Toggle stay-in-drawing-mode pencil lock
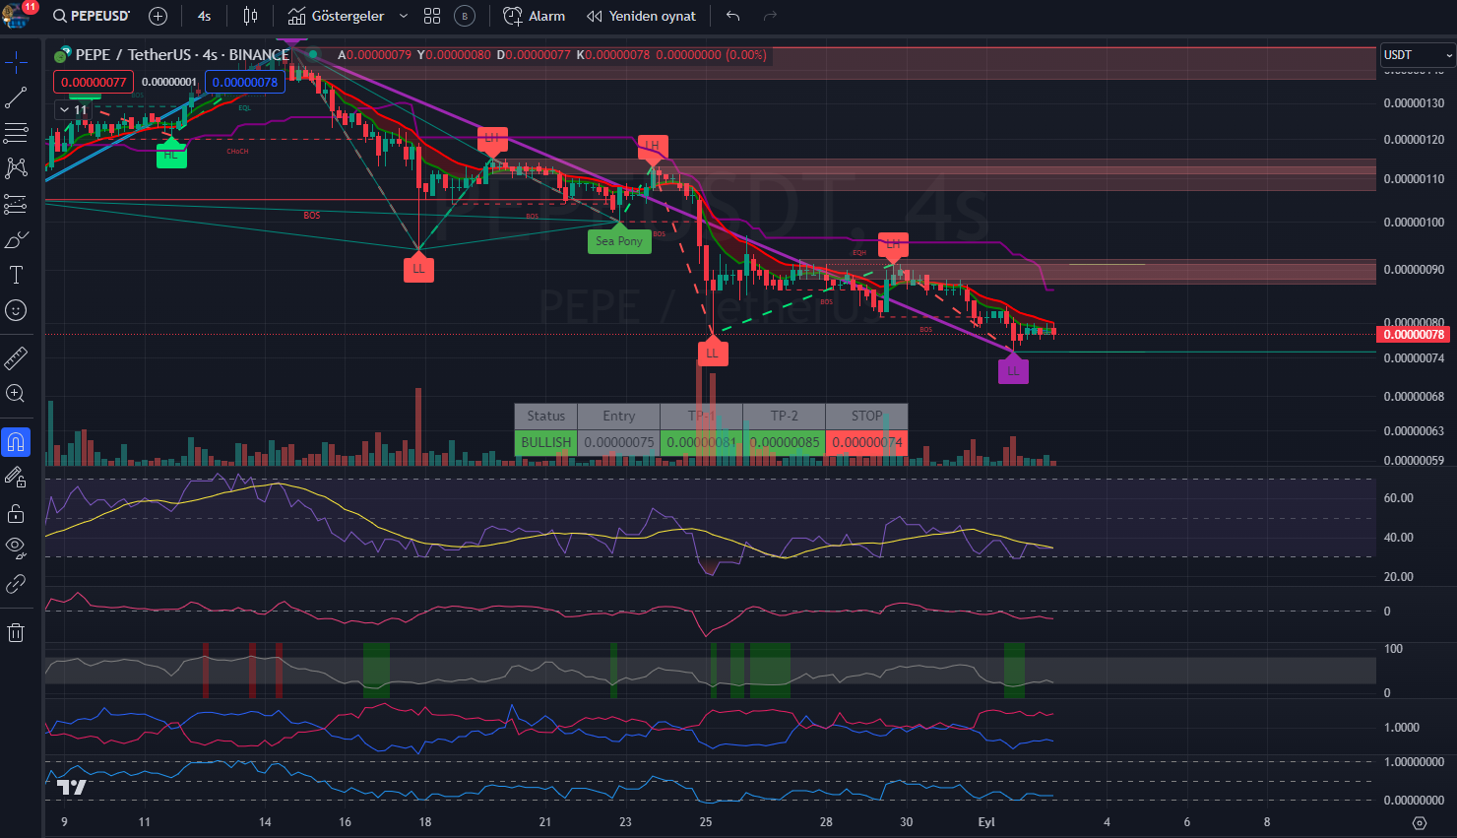The image size is (1457, 838). pyautogui.click(x=16, y=478)
